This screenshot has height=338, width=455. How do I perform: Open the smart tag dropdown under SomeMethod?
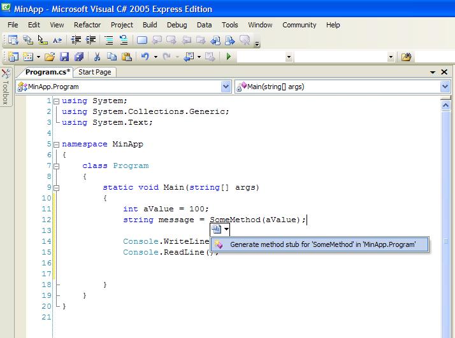[x=226, y=229]
